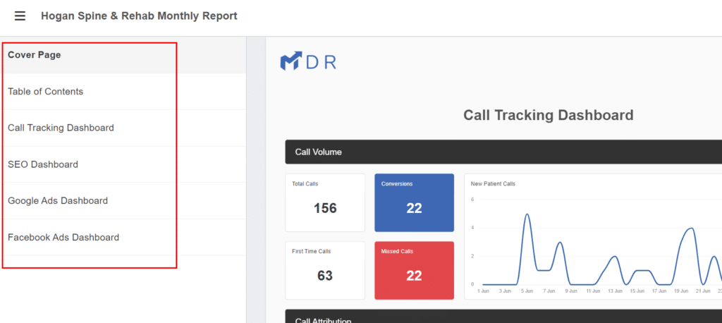The image size is (722, 323).
Task: Click the chart's highest peak at 5 Jun
Action: click(527, 214)
